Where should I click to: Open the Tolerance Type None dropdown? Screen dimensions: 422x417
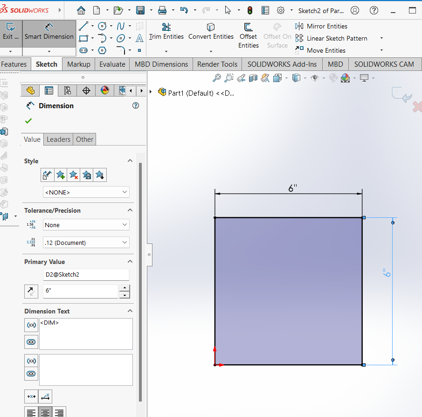point(86,225)
